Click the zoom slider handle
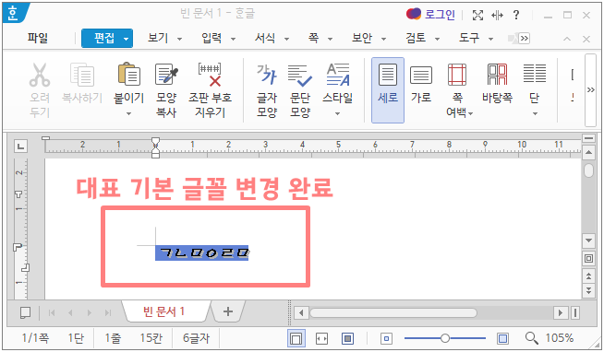This screenshot has height=352, width=604. [x=445, y=338]
